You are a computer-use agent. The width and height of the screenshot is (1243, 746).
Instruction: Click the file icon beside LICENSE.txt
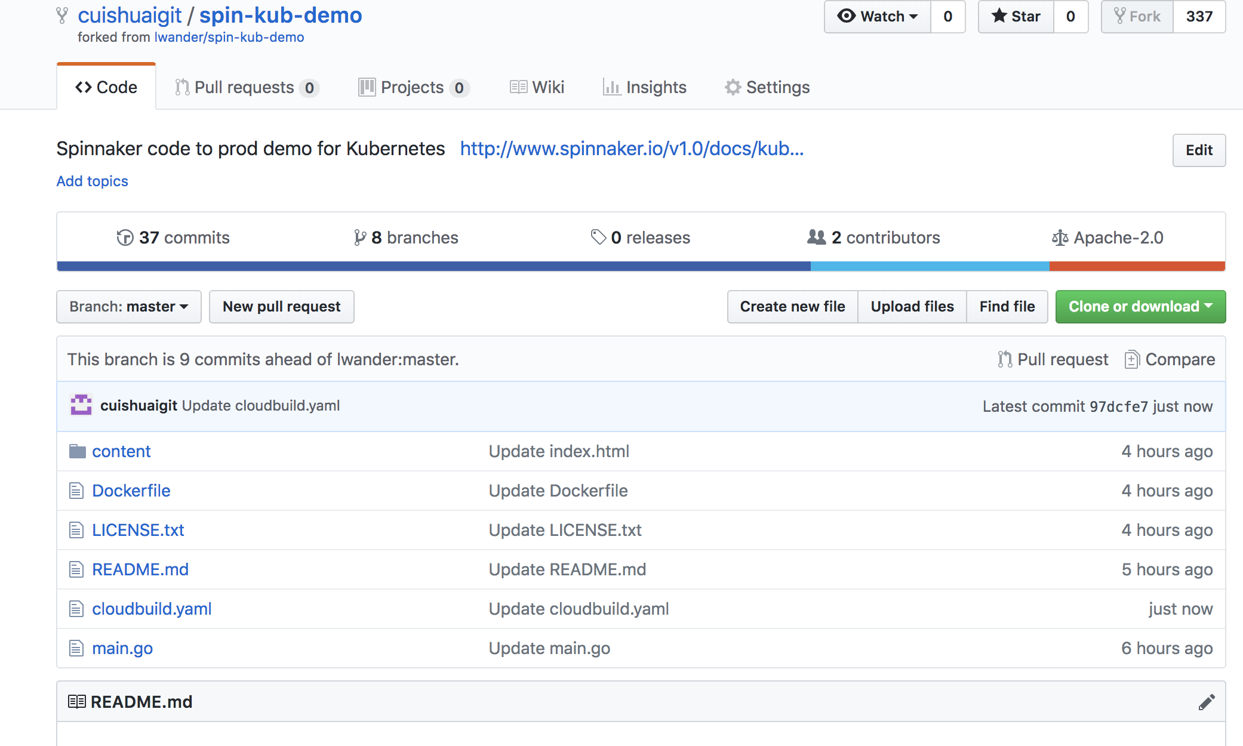pos(76,530)
